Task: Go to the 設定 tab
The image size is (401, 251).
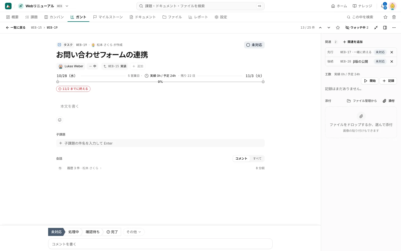Action: [x=221, y=17]
